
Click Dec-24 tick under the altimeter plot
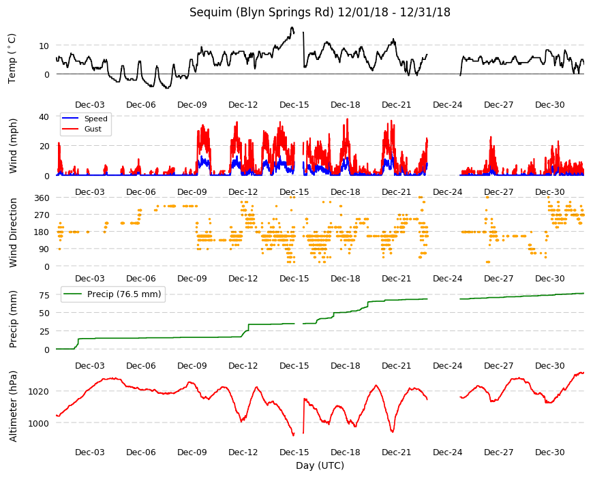pyautogui.click(x=447, y=452)
